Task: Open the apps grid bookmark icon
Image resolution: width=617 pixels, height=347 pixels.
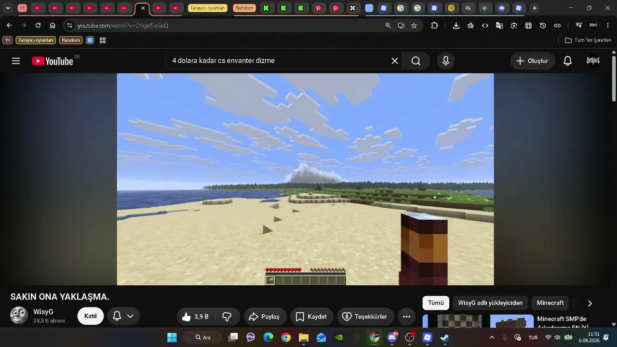Action: click(103, 40)
